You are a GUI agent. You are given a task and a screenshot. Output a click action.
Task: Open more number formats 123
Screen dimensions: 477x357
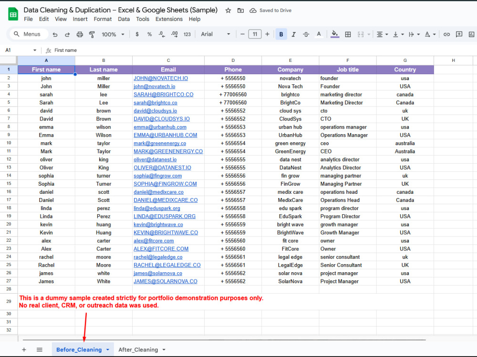click(187, 34)
